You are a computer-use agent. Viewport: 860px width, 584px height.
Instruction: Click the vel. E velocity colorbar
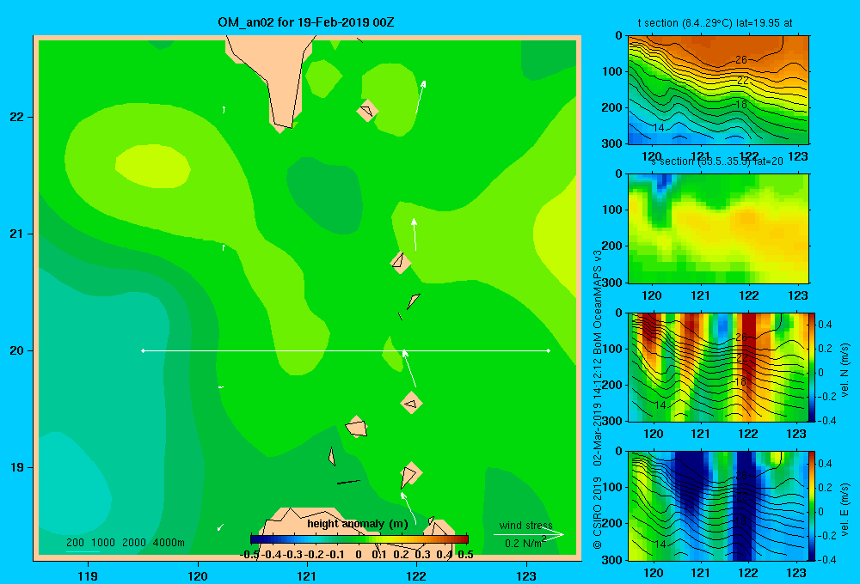point(812,506)
